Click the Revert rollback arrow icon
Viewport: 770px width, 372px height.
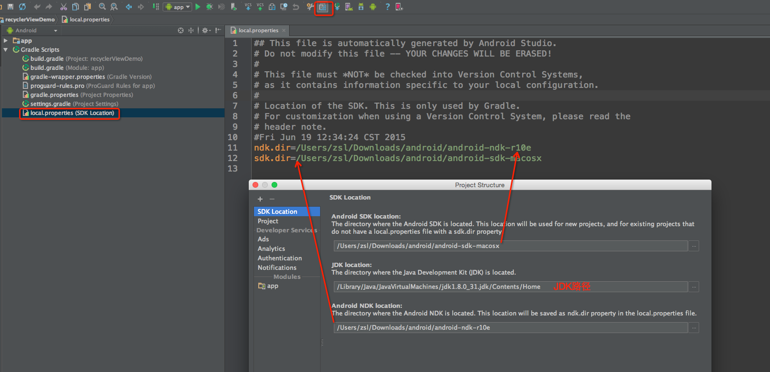tap(296, 7)
